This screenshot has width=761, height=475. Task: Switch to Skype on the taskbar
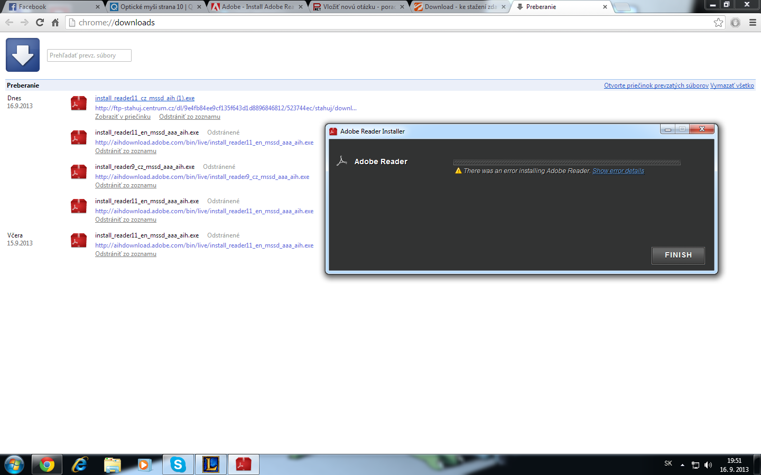tap(178, 464)
